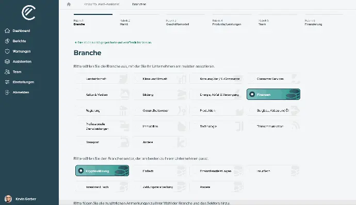Click the home breadcrumb icon
Viewport: 356px width, 205px height.
point(69,4)
